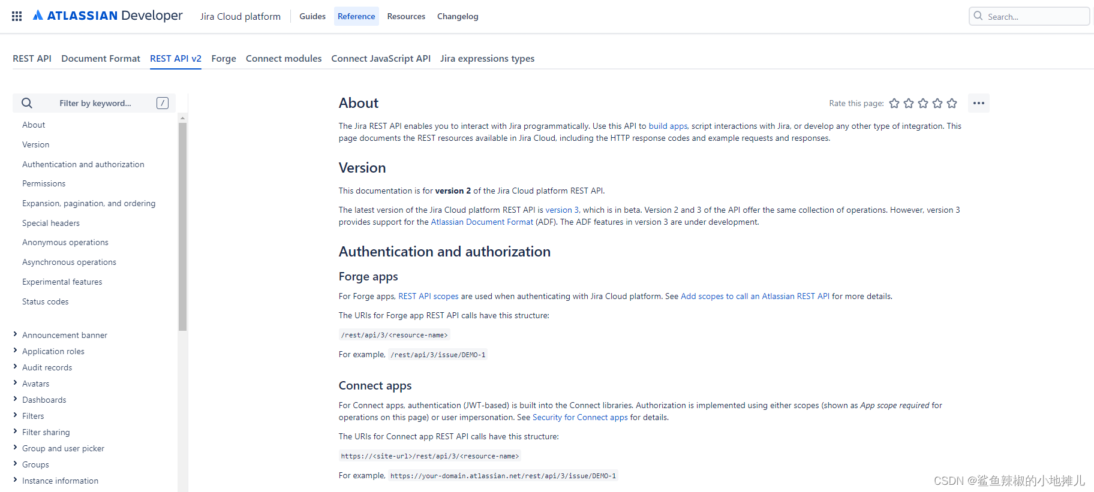Screen dimensions: 1094x492
Task: Switch to the Document Format tab
Action: tap(101, 58)
